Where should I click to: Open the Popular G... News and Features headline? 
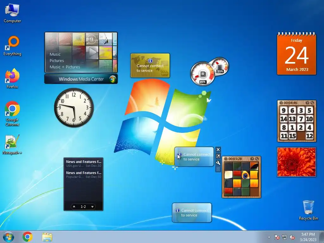84,175
